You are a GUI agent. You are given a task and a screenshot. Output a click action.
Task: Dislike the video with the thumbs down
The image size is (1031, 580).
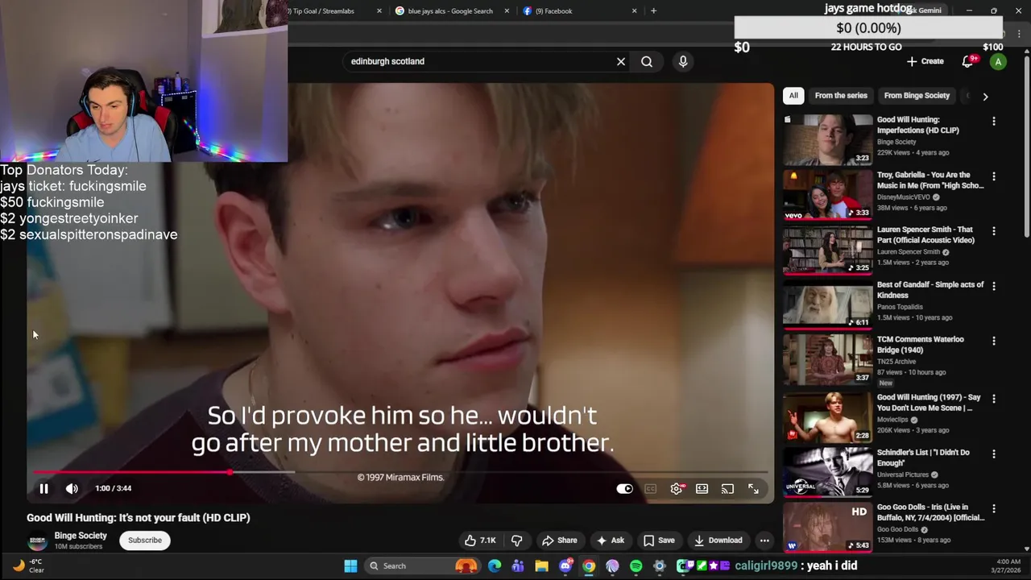[x=517, y=541]
